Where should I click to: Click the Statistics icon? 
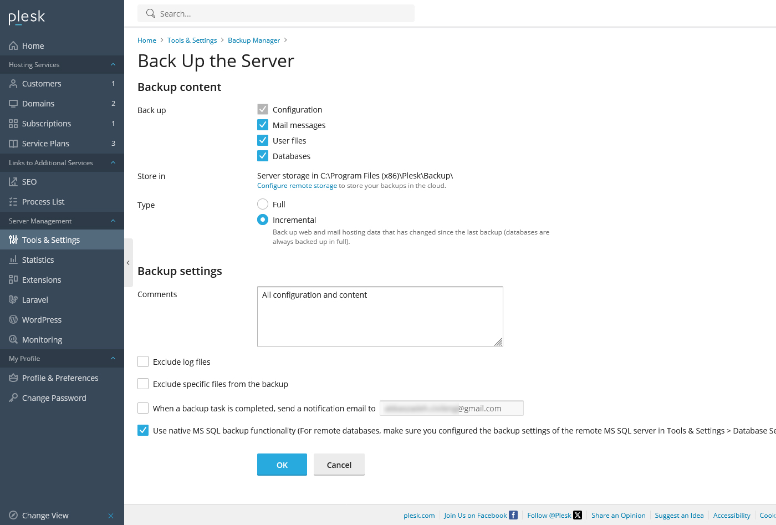coord(12,259)
